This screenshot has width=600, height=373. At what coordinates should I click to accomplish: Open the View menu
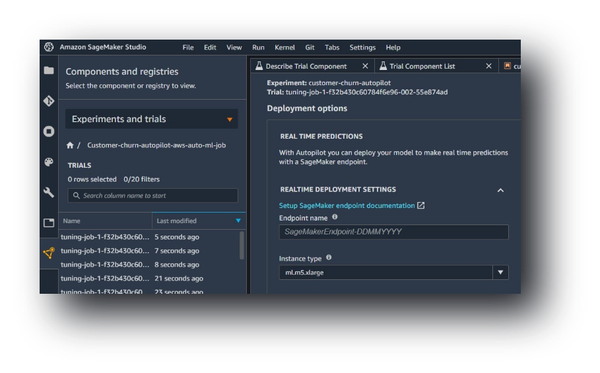click(234, 48)
